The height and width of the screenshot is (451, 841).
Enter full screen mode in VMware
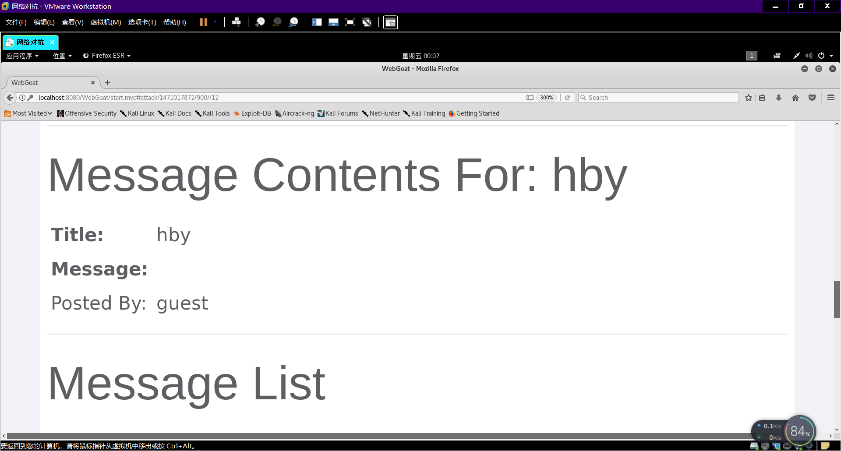pyautogui.click(x=350, y=22)
